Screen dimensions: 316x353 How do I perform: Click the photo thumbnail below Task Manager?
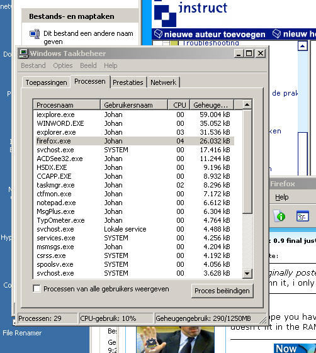175,340
